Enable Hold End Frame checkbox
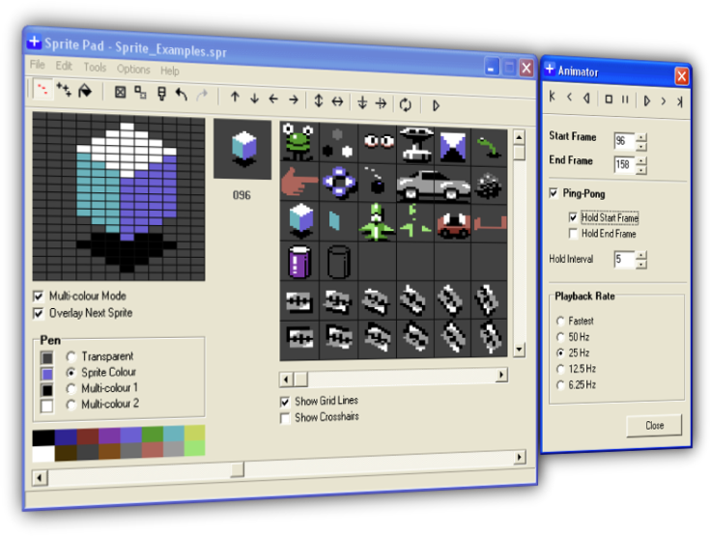Screen dimensions: 710x536 point(573,234)
